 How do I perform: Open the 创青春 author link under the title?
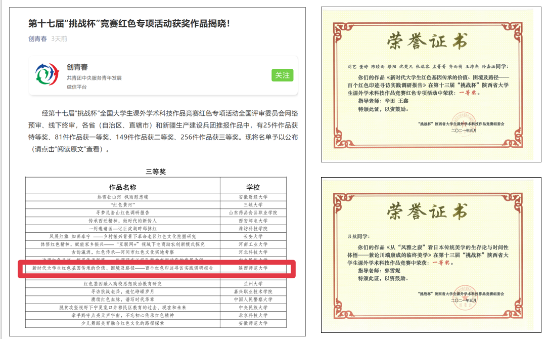(x=37, y=39)
